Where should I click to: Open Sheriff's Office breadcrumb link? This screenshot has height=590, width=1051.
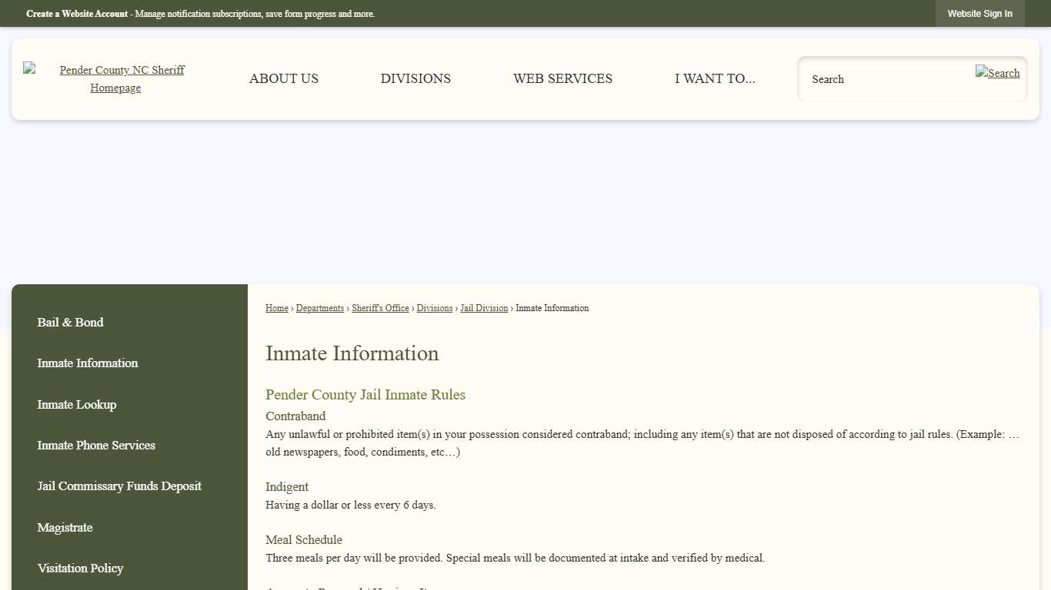[380, 308]
